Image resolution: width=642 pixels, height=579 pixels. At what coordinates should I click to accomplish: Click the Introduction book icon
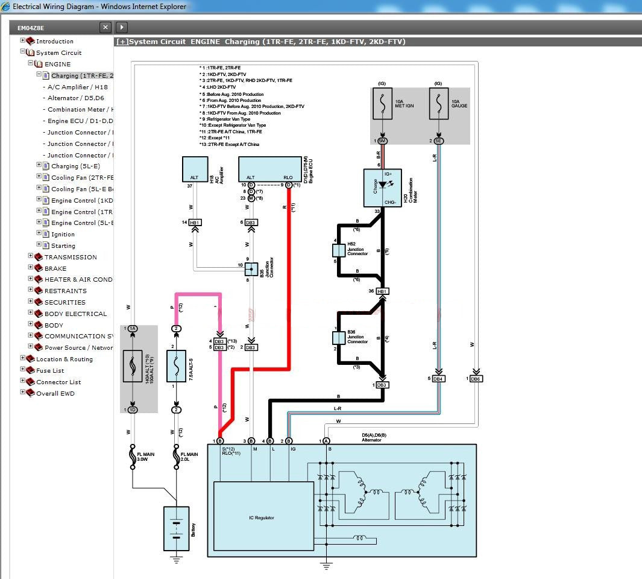(x=30, y=41)
